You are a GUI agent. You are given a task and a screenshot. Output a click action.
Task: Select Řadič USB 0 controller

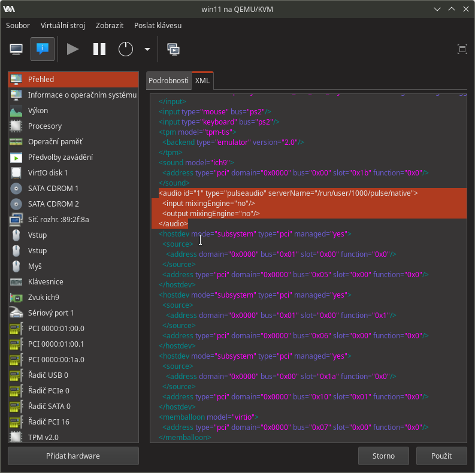click(73, 375)
